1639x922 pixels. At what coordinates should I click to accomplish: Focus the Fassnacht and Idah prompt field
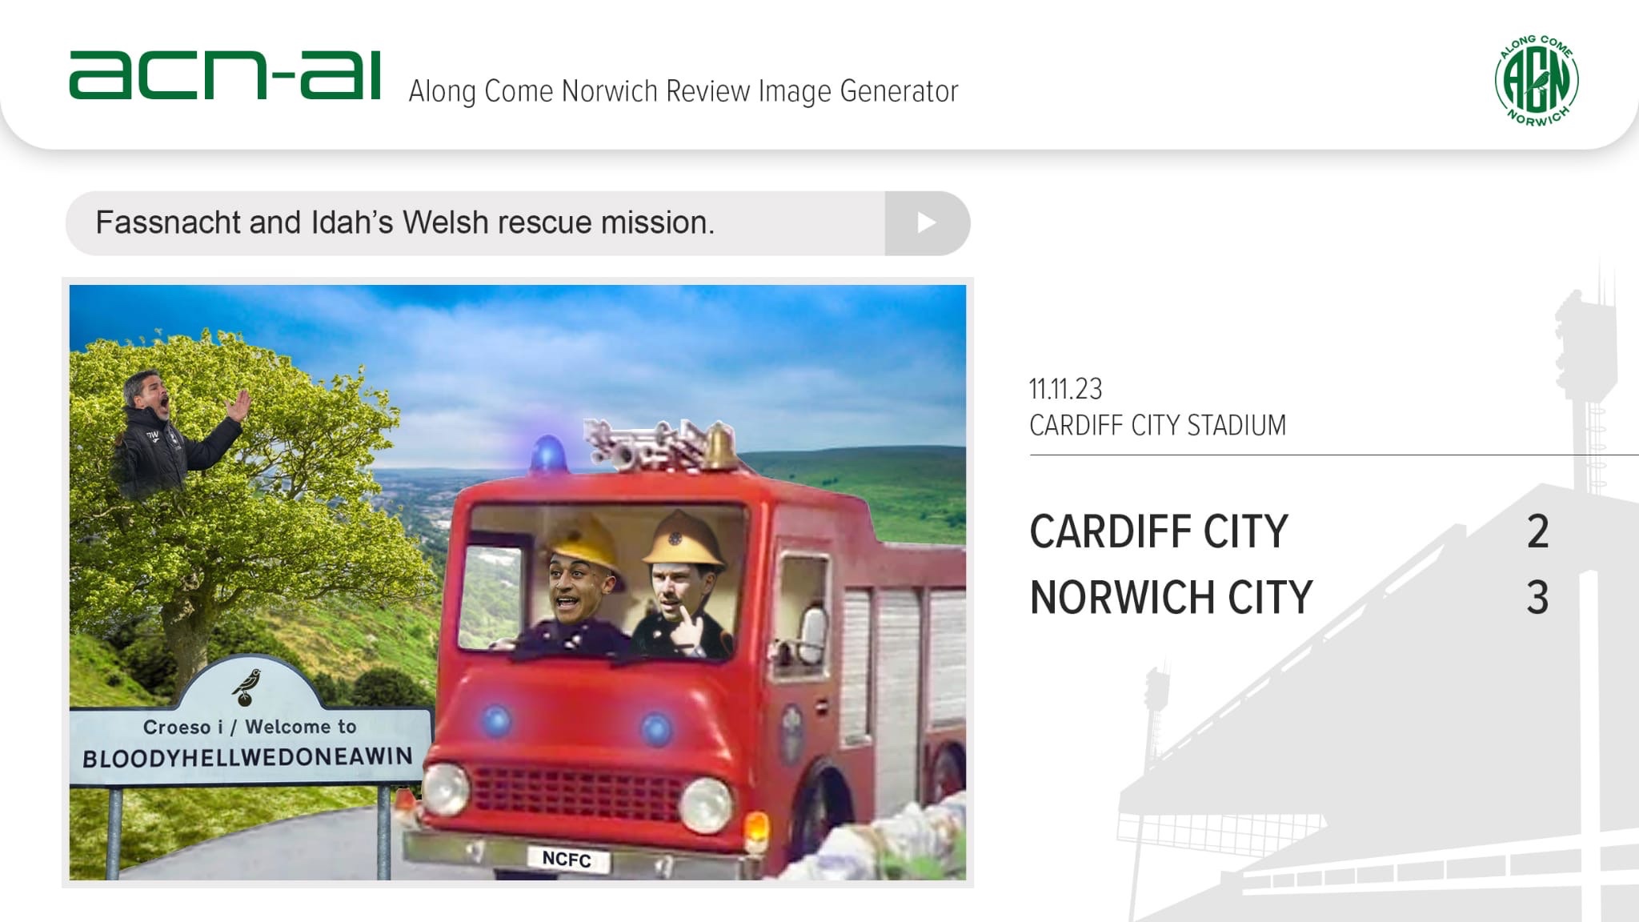475,223
